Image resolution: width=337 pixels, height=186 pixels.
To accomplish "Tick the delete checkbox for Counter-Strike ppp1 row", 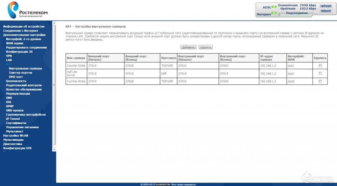I will point(320,66).
